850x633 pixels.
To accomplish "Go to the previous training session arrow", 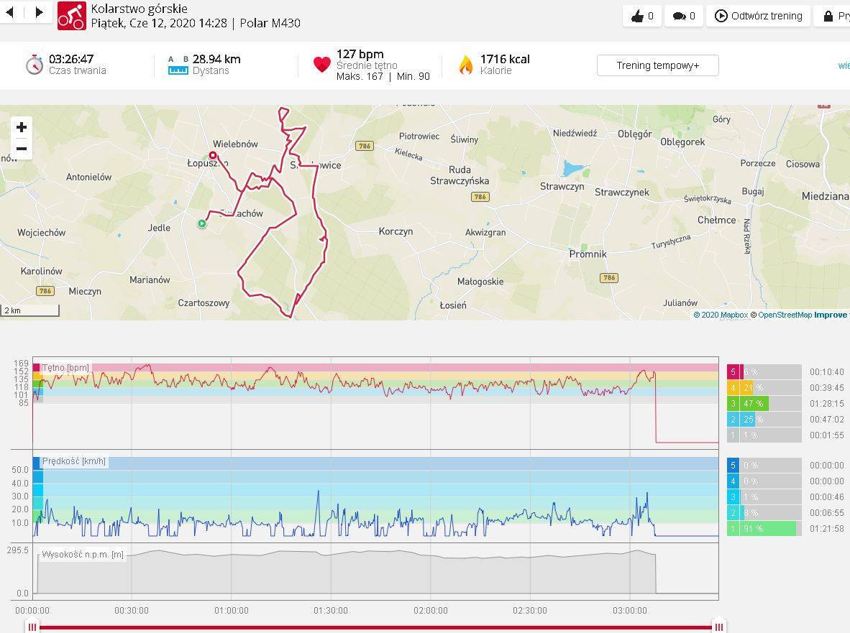I will point(10,11).
